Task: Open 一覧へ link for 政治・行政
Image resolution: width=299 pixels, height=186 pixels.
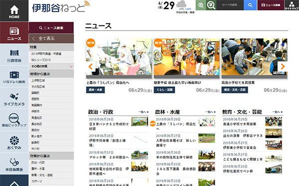Action: (x=144, y=112)
